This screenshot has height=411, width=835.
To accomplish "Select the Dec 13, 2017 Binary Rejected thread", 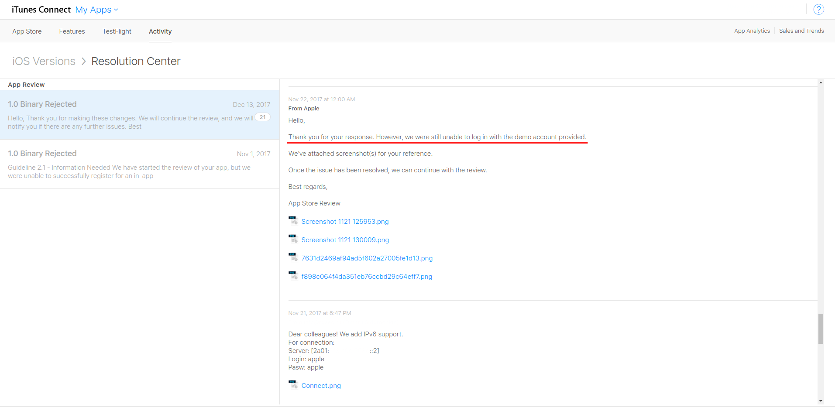I will coord(140,115).
